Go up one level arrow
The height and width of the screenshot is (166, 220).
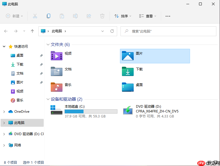(x=33, y=31)
